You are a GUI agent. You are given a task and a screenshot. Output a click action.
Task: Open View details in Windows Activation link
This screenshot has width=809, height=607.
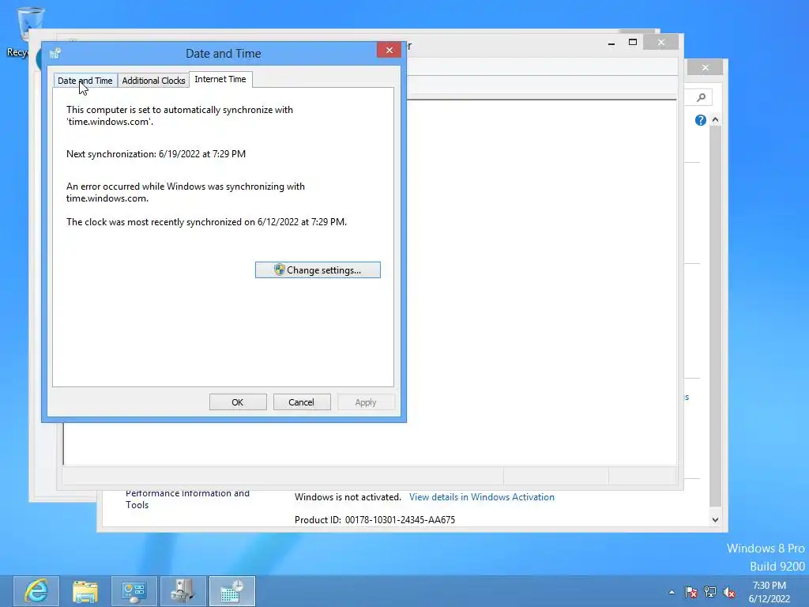click(x=482, y=497)
